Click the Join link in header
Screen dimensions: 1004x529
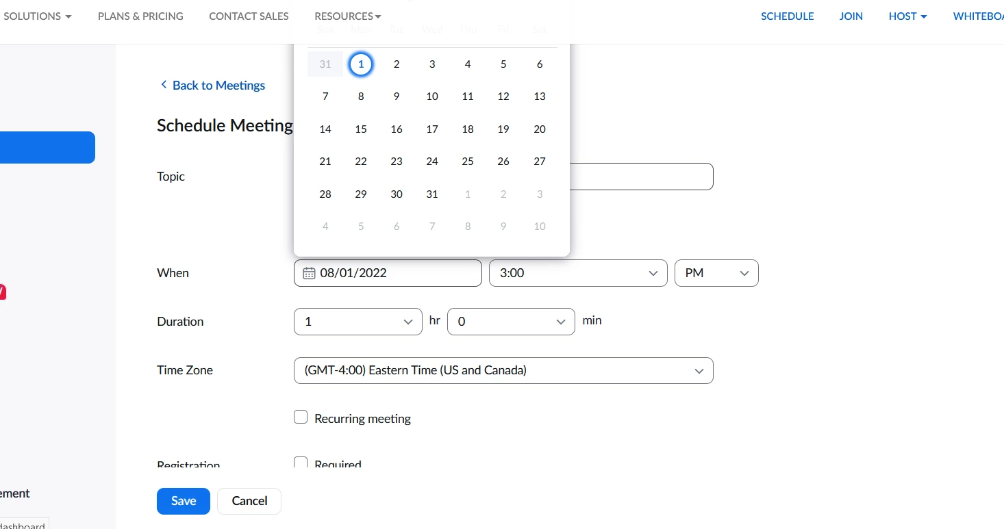(851, 16)
